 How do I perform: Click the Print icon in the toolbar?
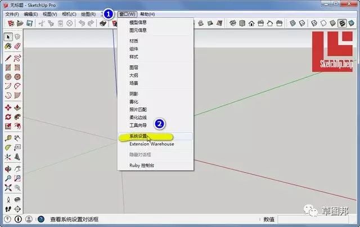pyautogui.click(x=103, y=23)
